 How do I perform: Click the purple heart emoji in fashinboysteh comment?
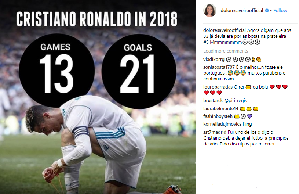(249, 116)
